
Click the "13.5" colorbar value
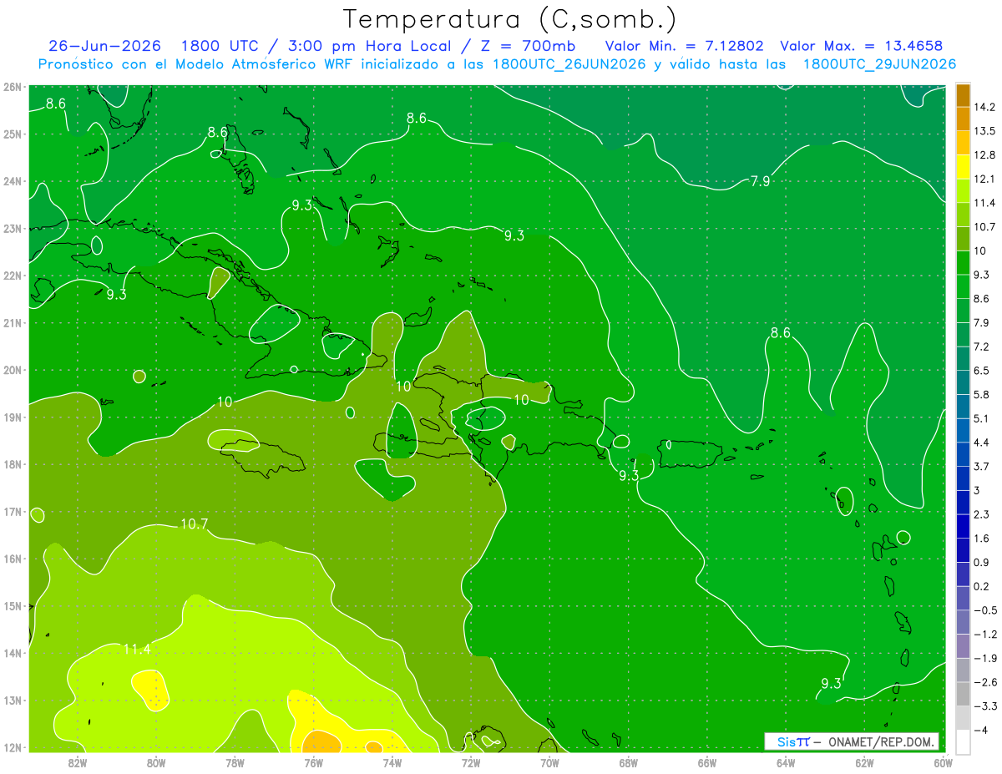point(984,131)
